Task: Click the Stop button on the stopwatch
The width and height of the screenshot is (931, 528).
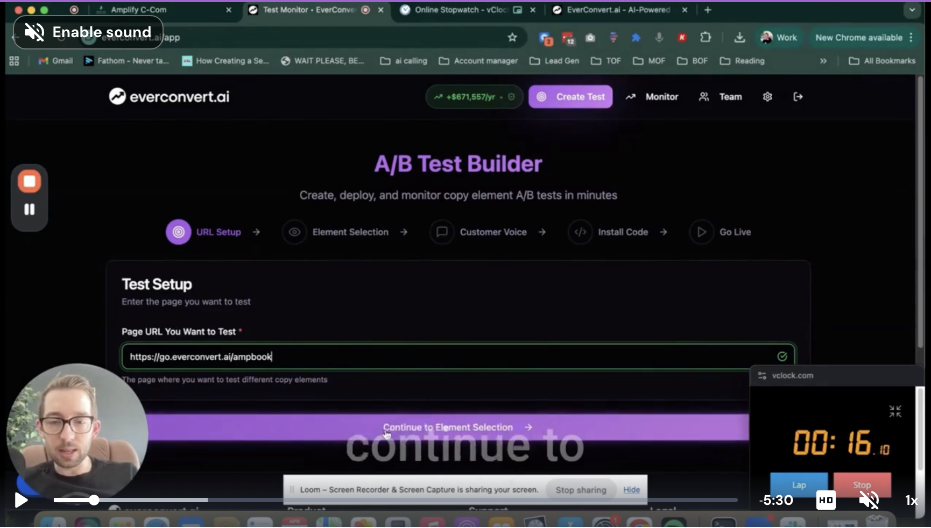Action: (x=862, y=484)
